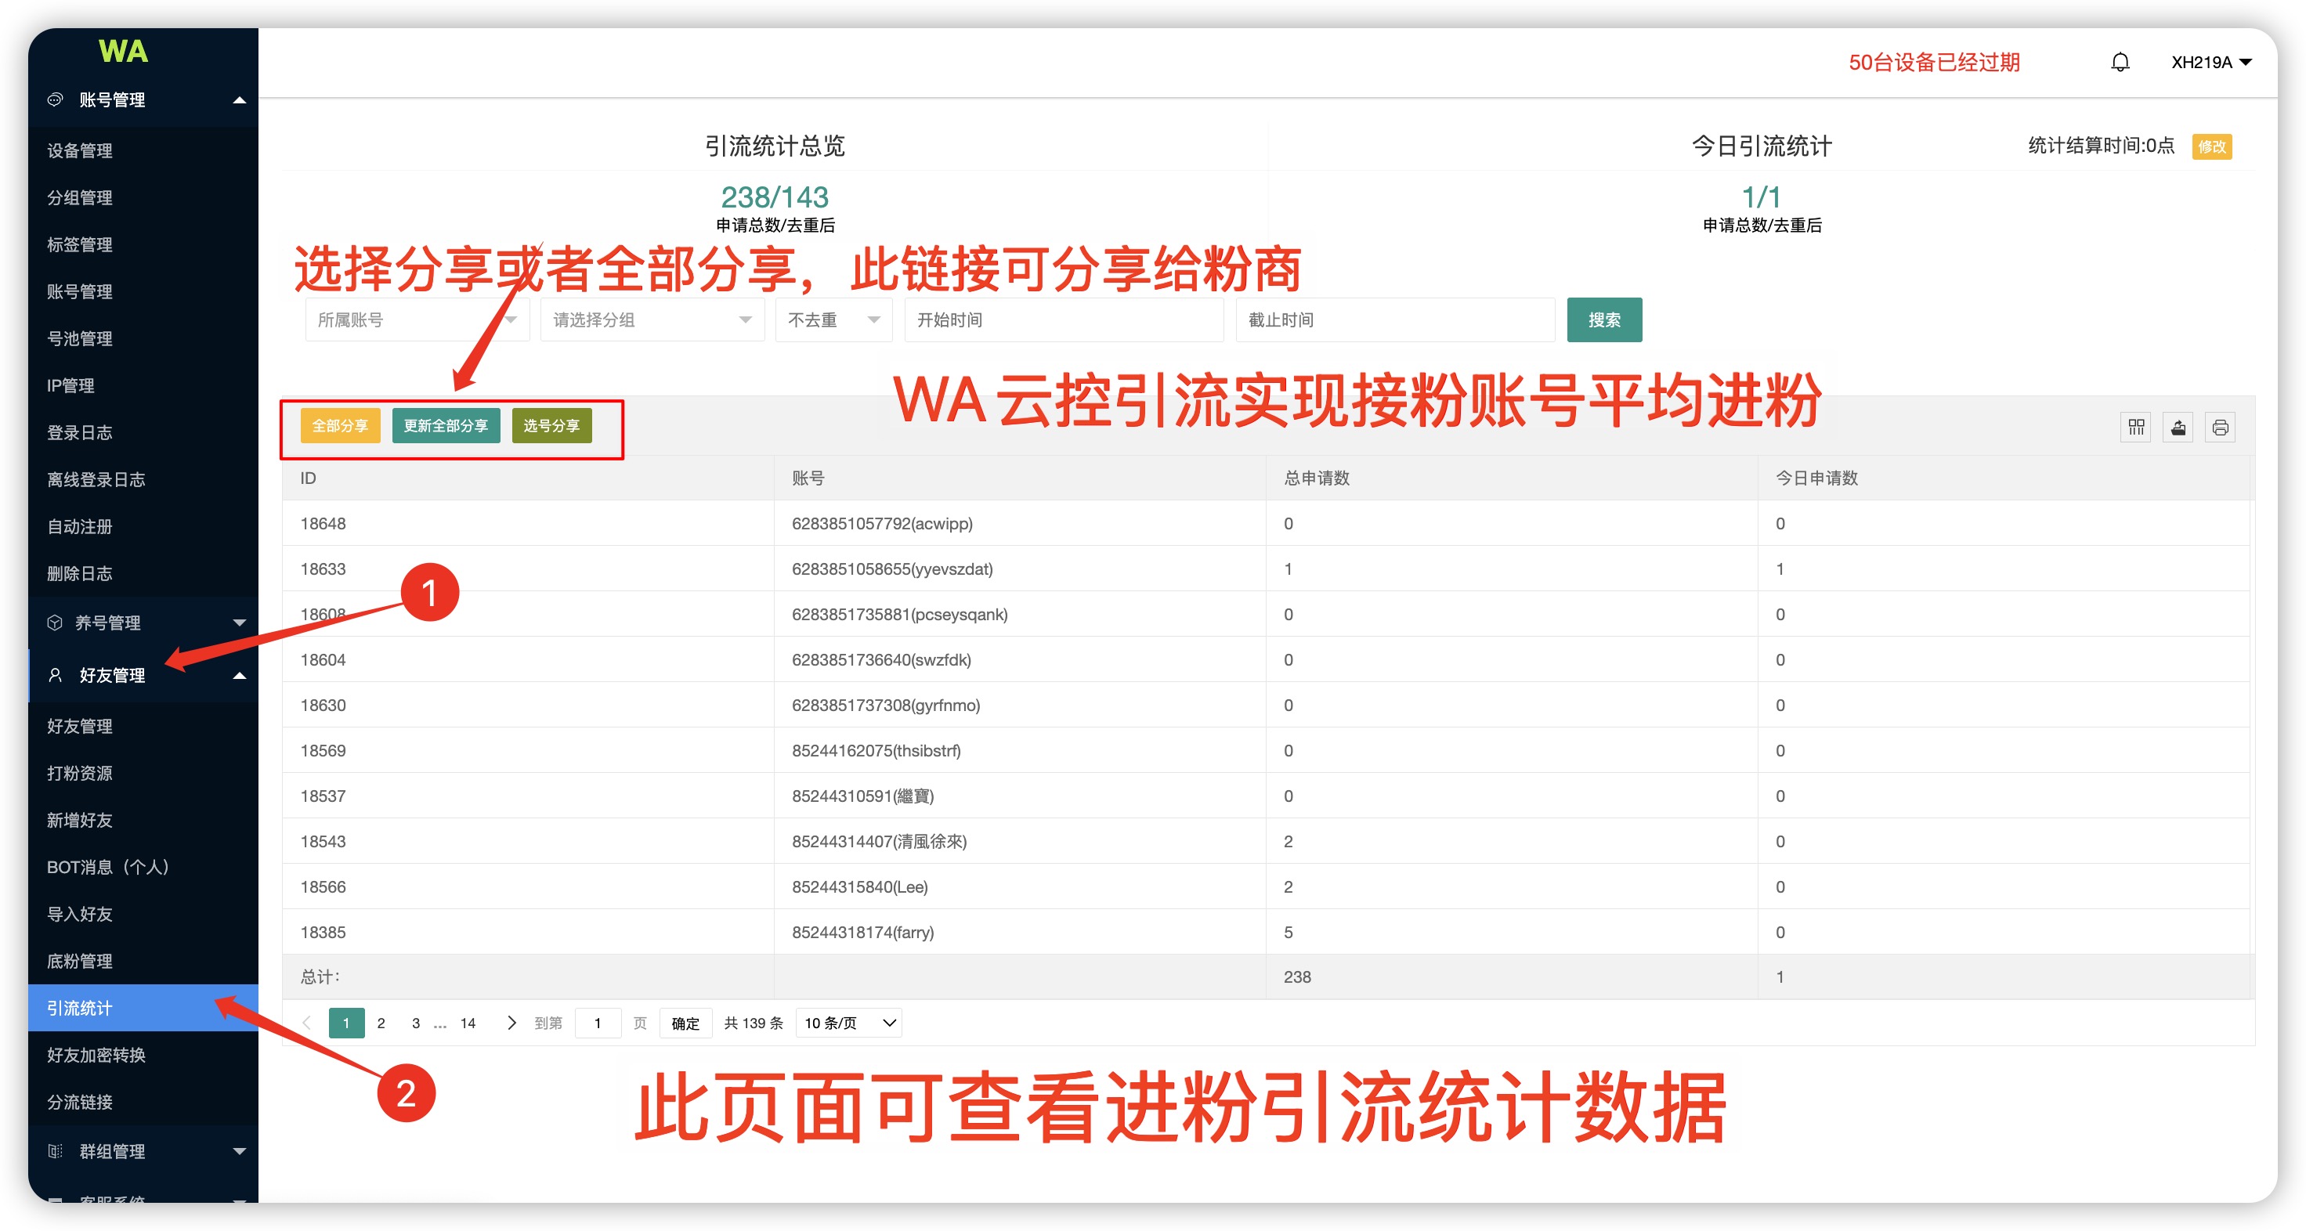Click the 好友管理 person icon
2306x1231 pixels.
click(56, 674)
